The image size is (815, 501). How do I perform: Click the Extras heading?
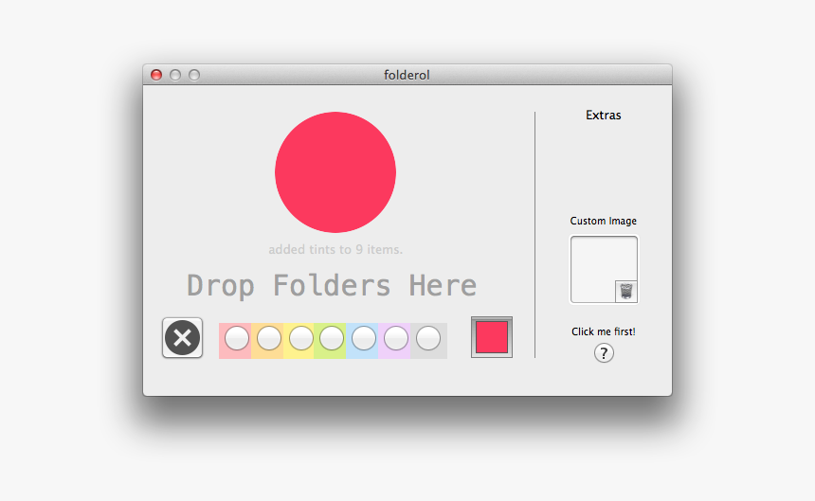pyautogui.click(x=604, y=116)
